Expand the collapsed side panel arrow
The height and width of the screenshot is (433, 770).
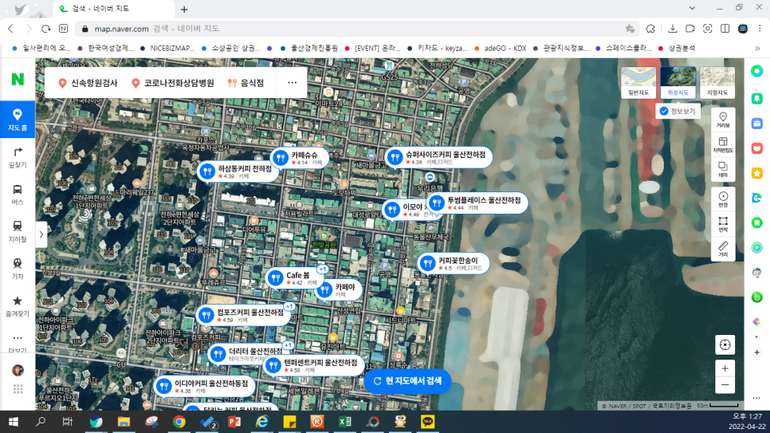41,234
